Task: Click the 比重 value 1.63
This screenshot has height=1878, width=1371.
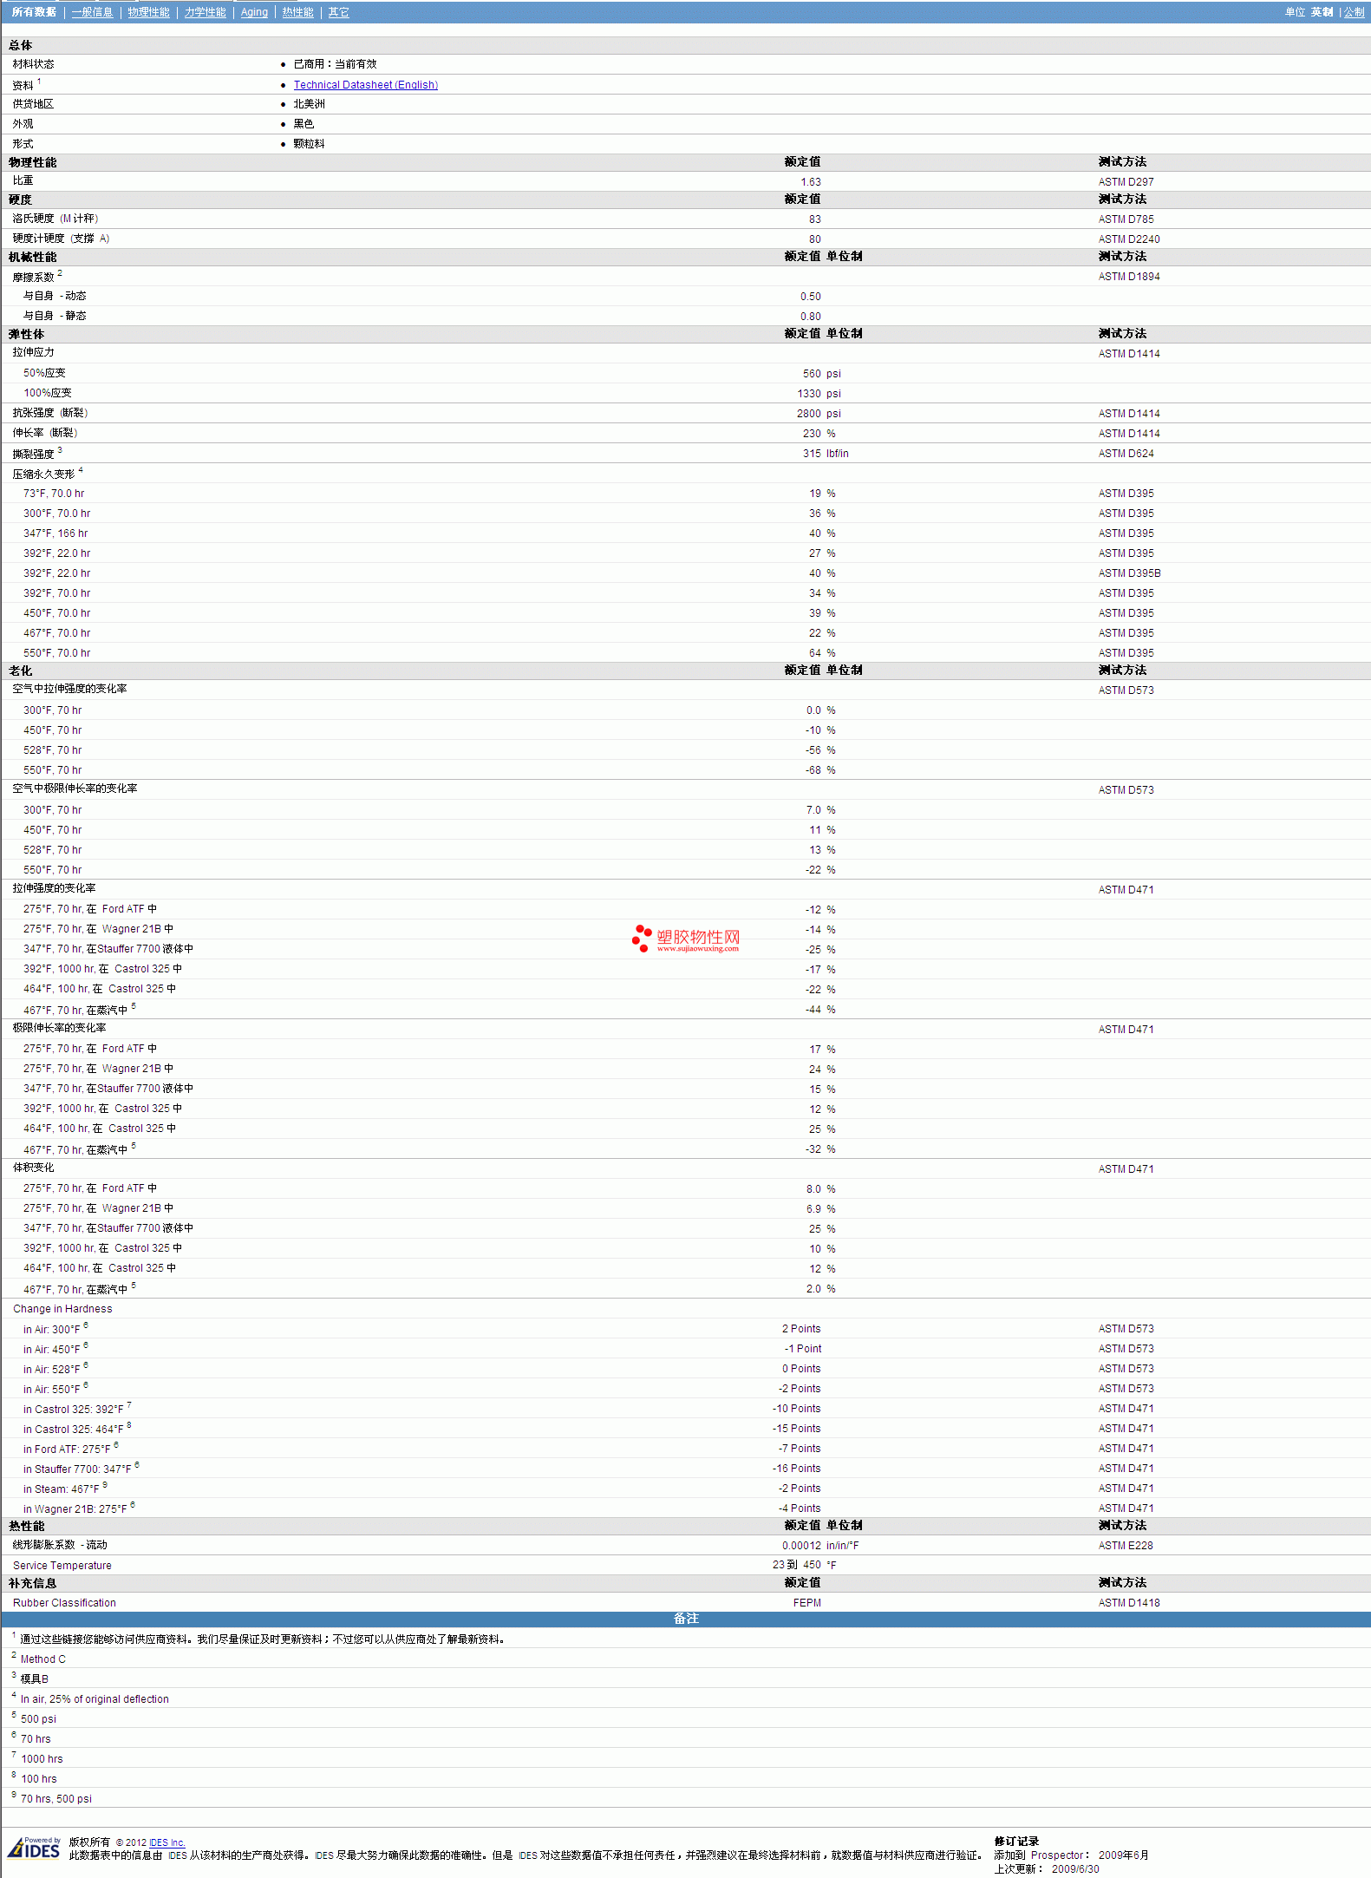Action: click(810, 182)
